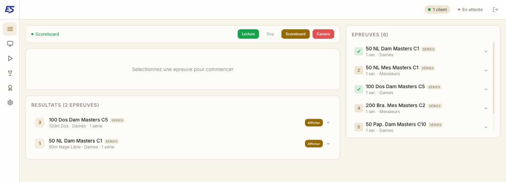
Task: Click the green check for 50 NL Dam Masters C1
Action: tap(359, 51)
